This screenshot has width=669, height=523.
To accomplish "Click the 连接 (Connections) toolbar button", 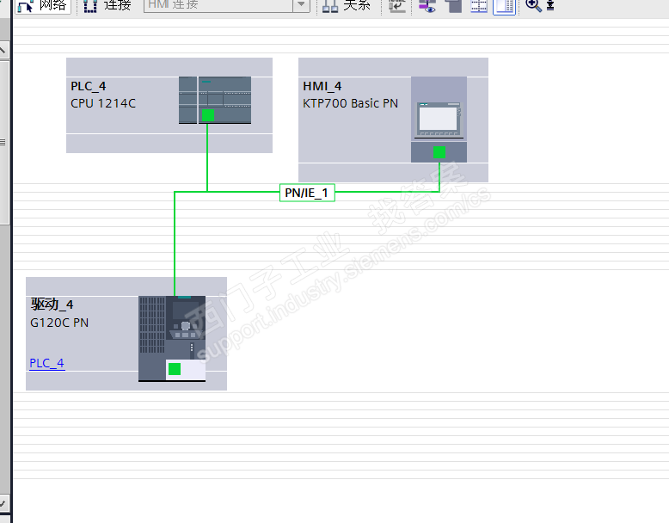I will [107, 6].
